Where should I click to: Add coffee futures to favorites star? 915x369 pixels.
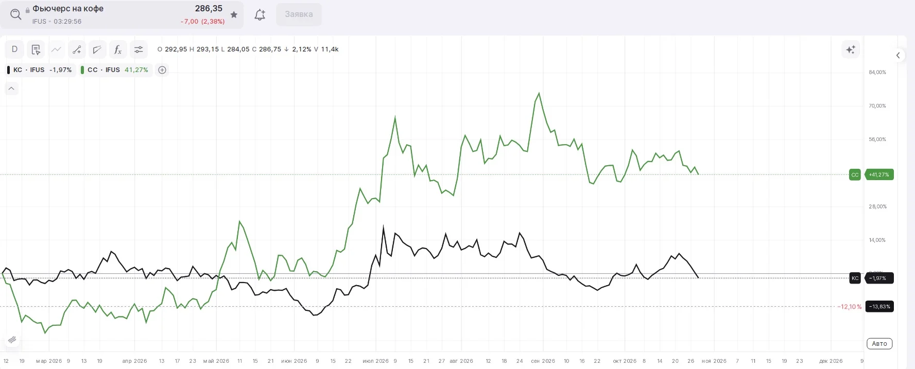234,14
